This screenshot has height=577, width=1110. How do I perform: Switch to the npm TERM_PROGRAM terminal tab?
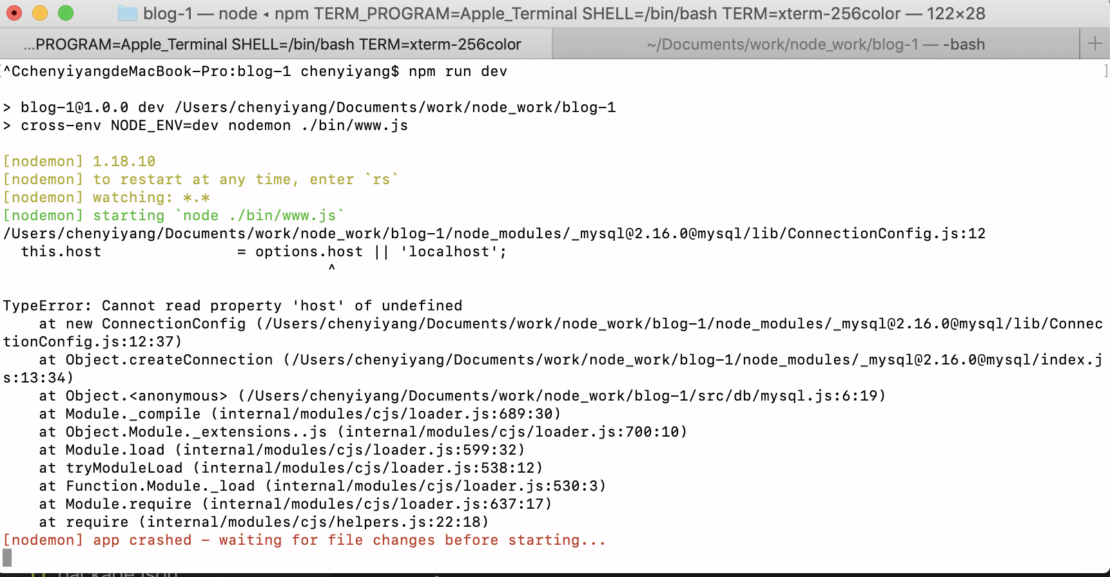pos(276,44)
